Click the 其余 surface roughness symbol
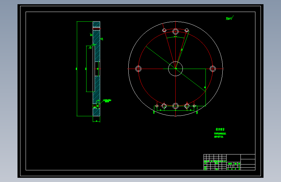The height and width of the screenshot is (182, 281). coord(229,18)
